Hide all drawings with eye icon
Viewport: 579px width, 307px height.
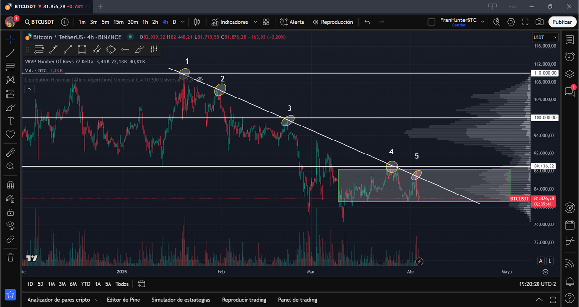pyautogui.click(x=10, y=225)
